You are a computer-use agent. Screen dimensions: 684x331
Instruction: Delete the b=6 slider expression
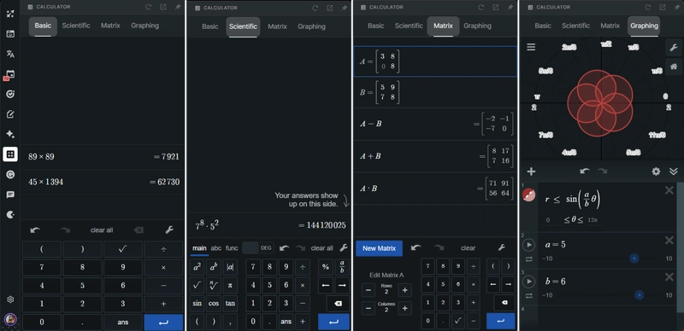coord(669,277)
